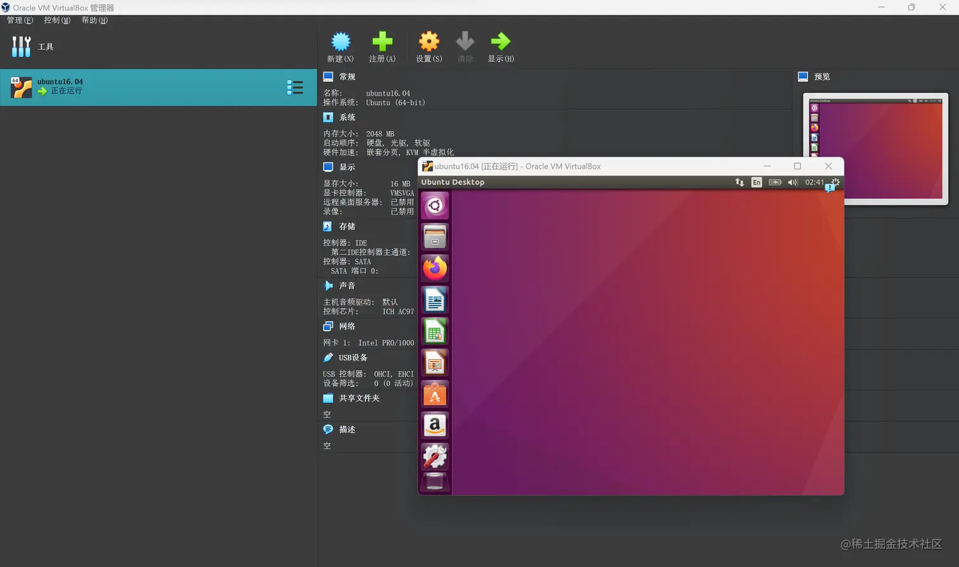Screen dimensions: 959x567
Task: Launch Firefox from the Ubuntu launcher
Action: point(434,268)
